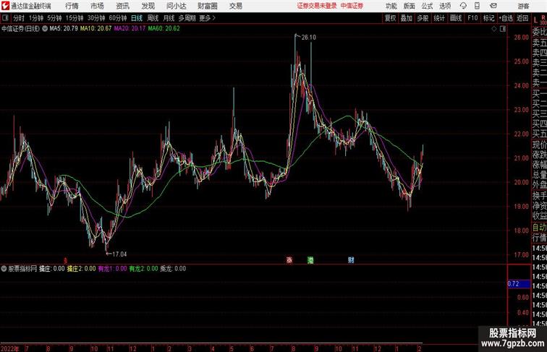Click the 26.10 high price marker
This screenshot has height=352, width=547.
tap(309, 38)
